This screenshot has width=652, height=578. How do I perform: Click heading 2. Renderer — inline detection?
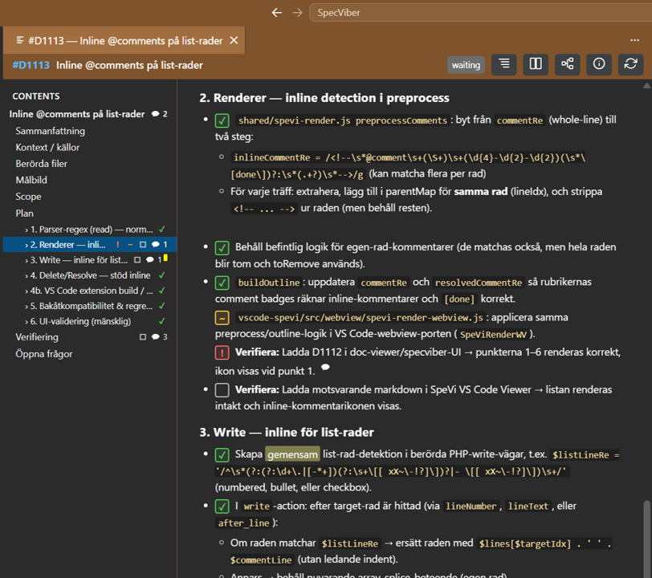tap(324, 98)
